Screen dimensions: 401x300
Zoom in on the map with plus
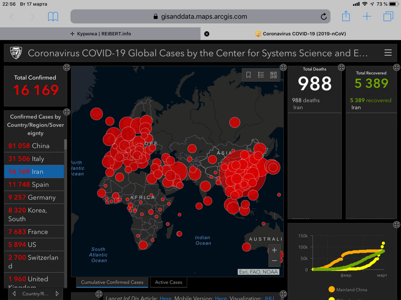pyautogui.click(x=274, y=250)
